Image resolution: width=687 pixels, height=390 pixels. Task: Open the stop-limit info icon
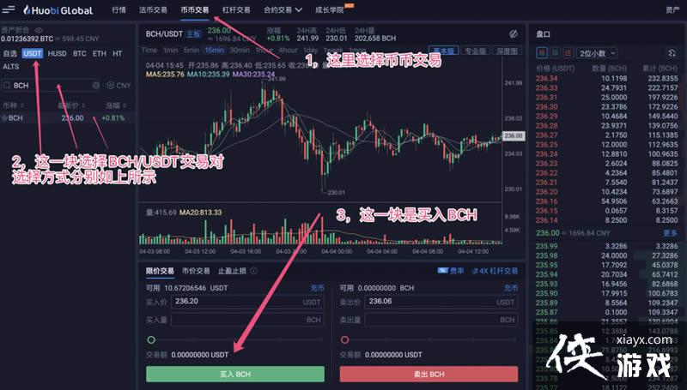(253, 271)
